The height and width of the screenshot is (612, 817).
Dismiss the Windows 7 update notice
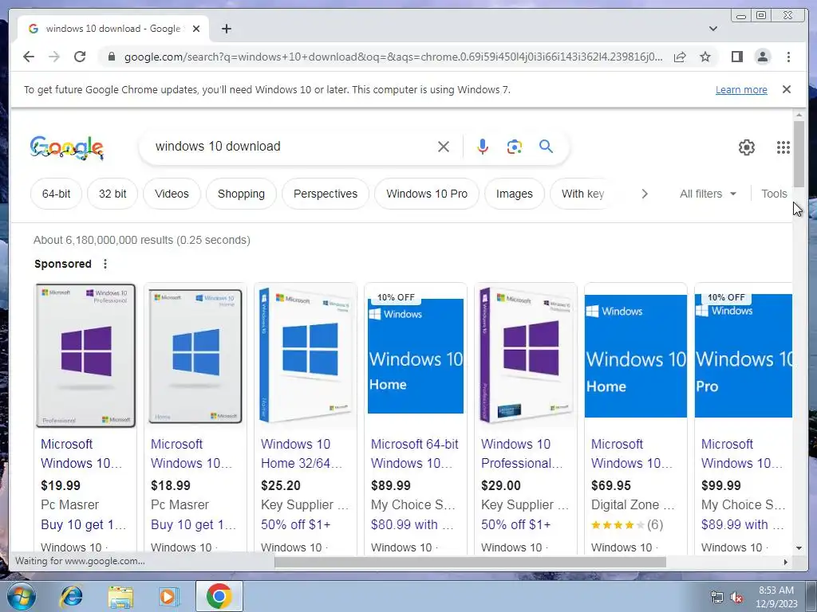pyautogui.click(x=787, y=89)
